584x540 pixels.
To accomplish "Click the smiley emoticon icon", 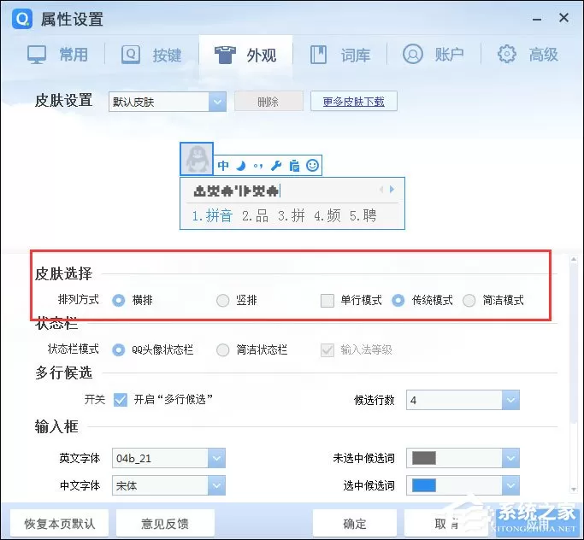I will click(312, 165).
